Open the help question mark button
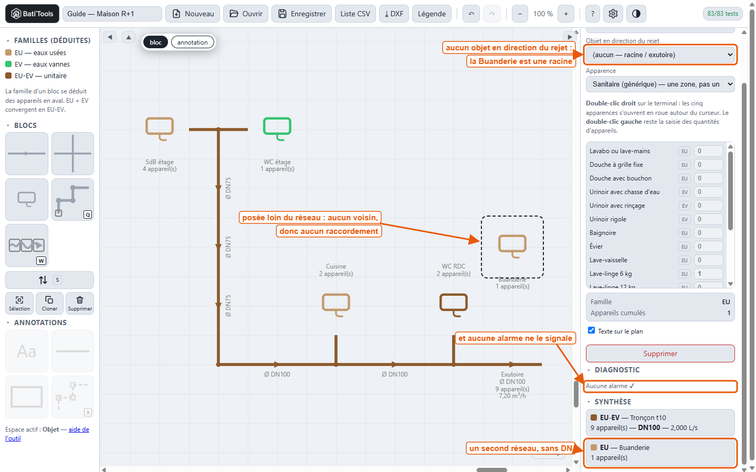 point(593,14)
